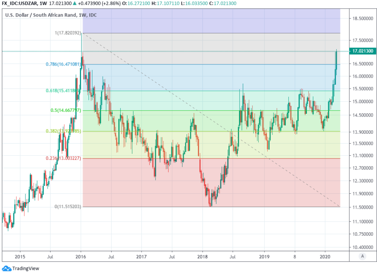The width and height of the screenshot is (377, 273).
Task: Click the 11.500000 price axis label
Action: 362,207
